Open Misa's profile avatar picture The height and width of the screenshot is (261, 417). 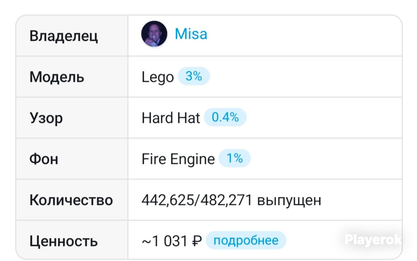tap(154, 34)
